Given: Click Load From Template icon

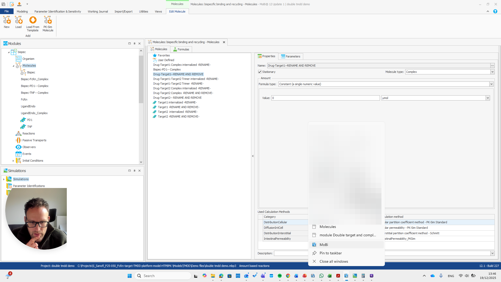Looking at the screenshot, I should pyautogui.click(x=33, y=20).
